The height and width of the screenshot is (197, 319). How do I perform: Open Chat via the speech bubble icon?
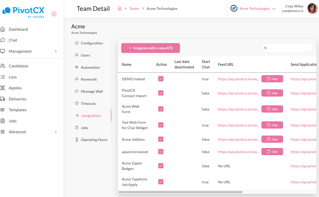3,40
